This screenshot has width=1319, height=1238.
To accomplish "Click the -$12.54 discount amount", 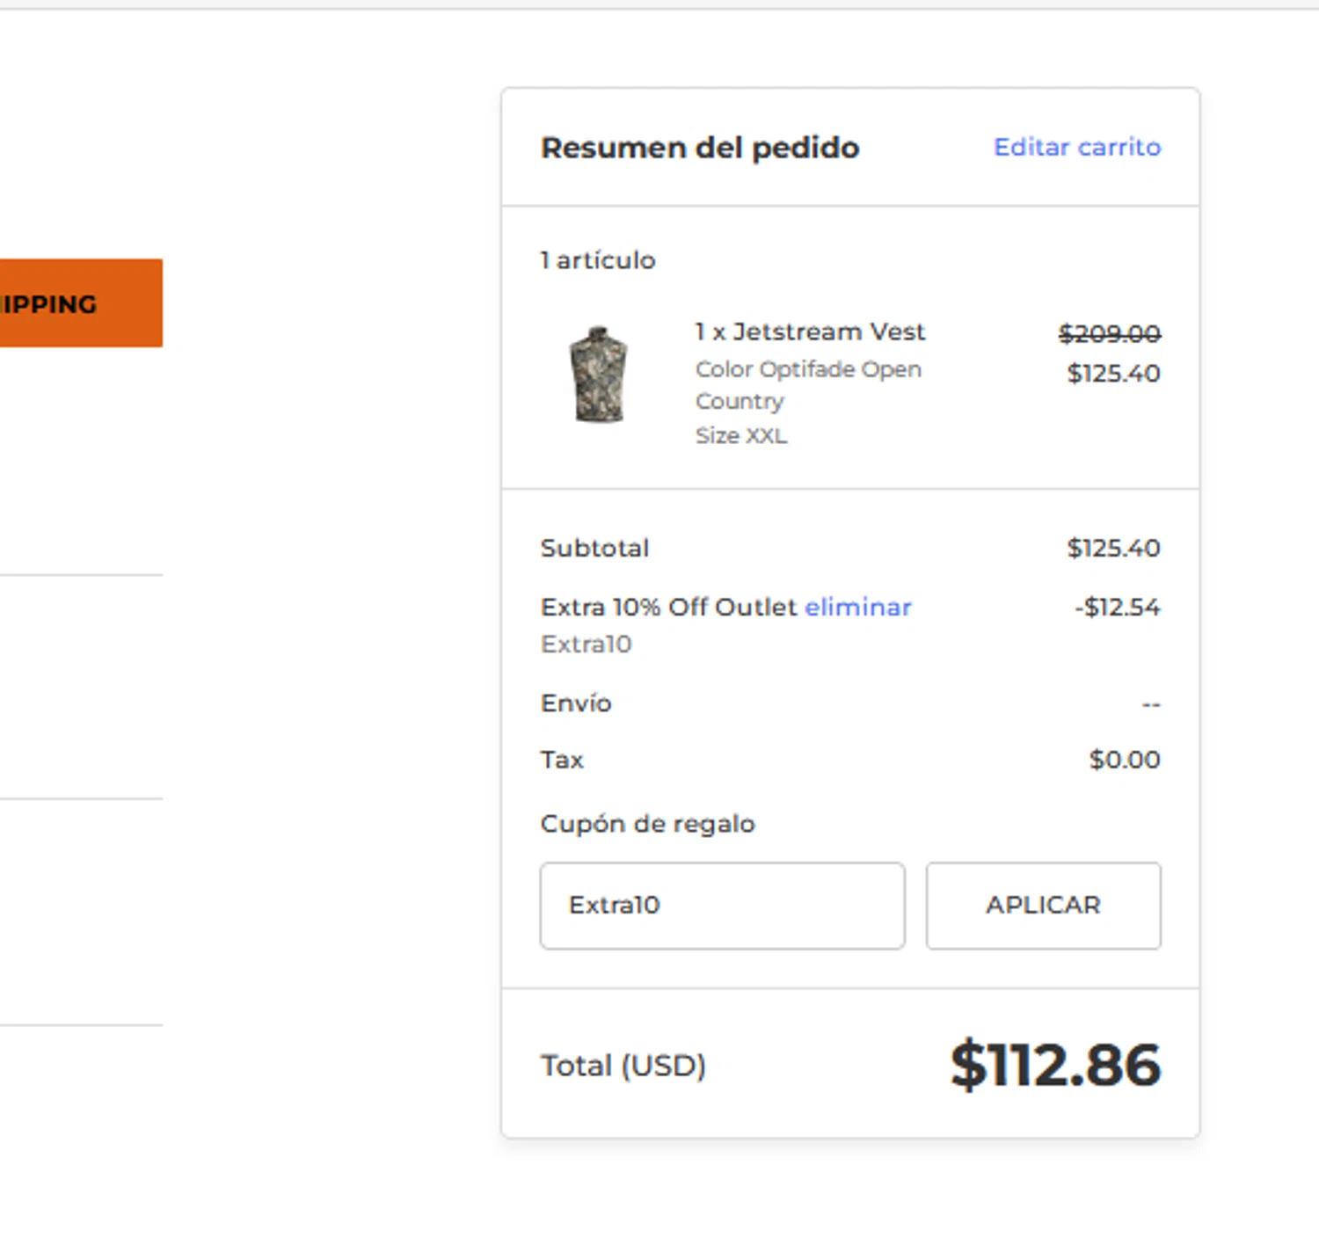I will pos(1117,607).
